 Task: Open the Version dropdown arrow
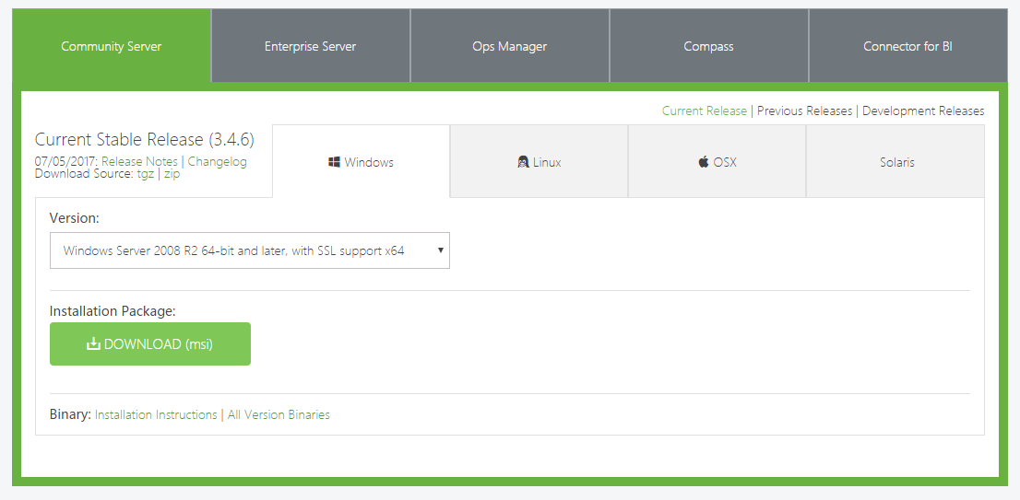(441, 250)
